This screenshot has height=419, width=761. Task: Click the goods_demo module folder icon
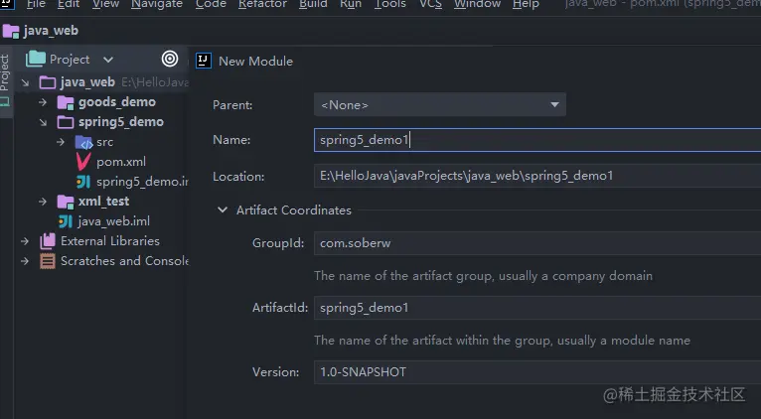click(66, 102)
